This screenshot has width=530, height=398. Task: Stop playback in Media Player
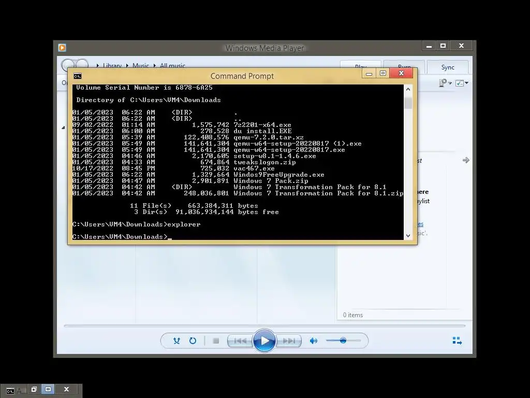pos(216,341)
